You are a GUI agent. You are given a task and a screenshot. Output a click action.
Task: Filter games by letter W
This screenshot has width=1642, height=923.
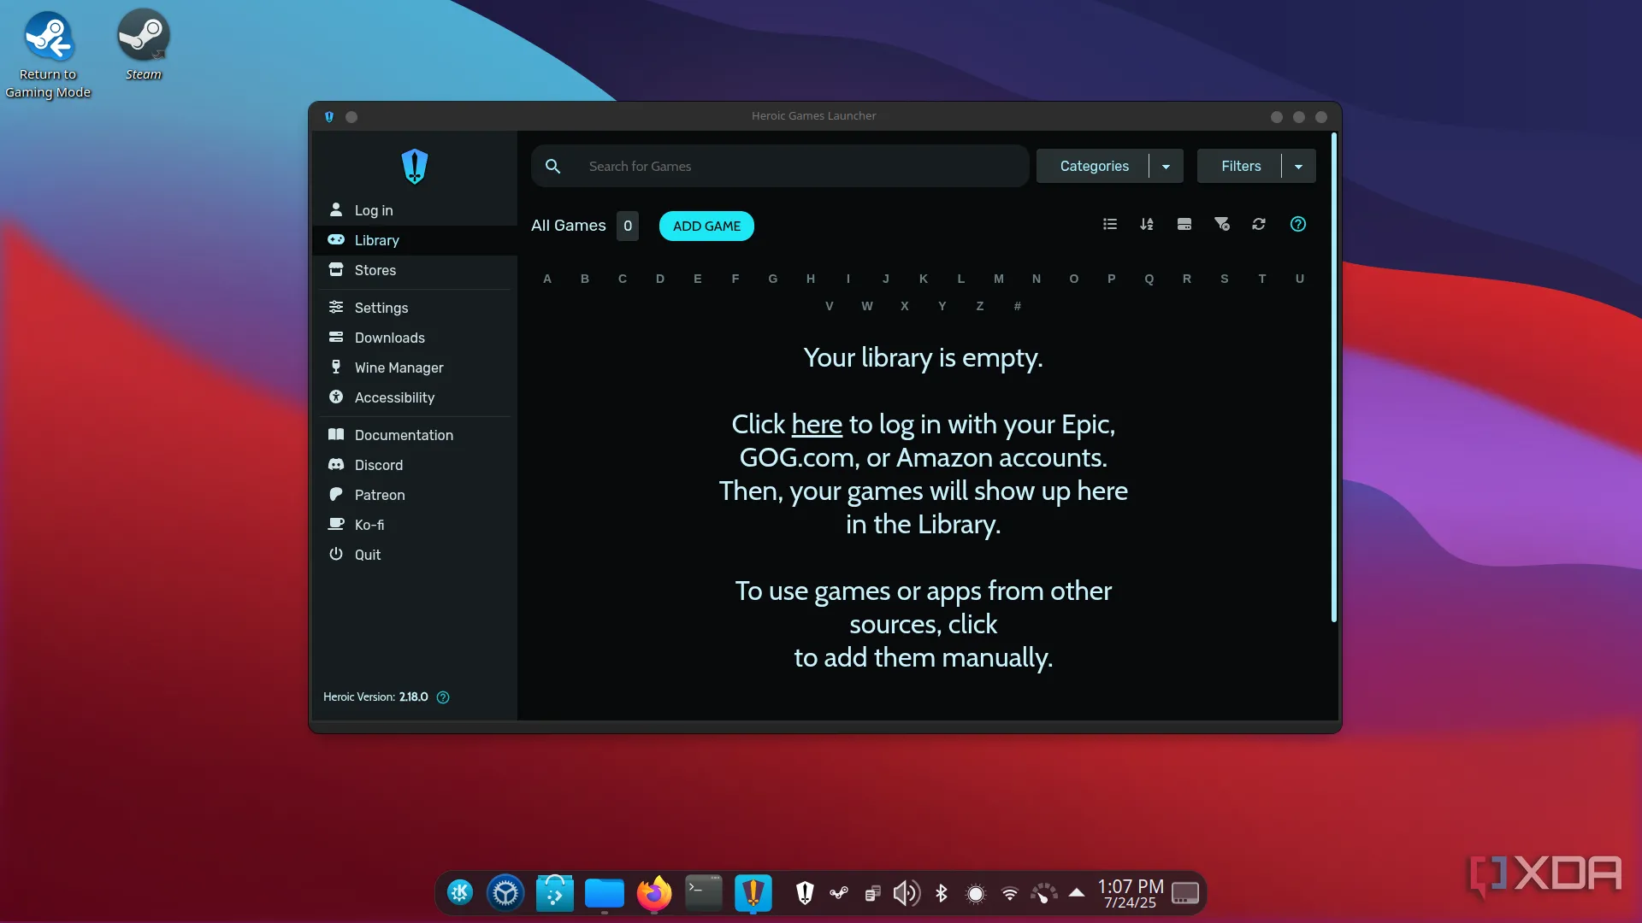point(867,306)
